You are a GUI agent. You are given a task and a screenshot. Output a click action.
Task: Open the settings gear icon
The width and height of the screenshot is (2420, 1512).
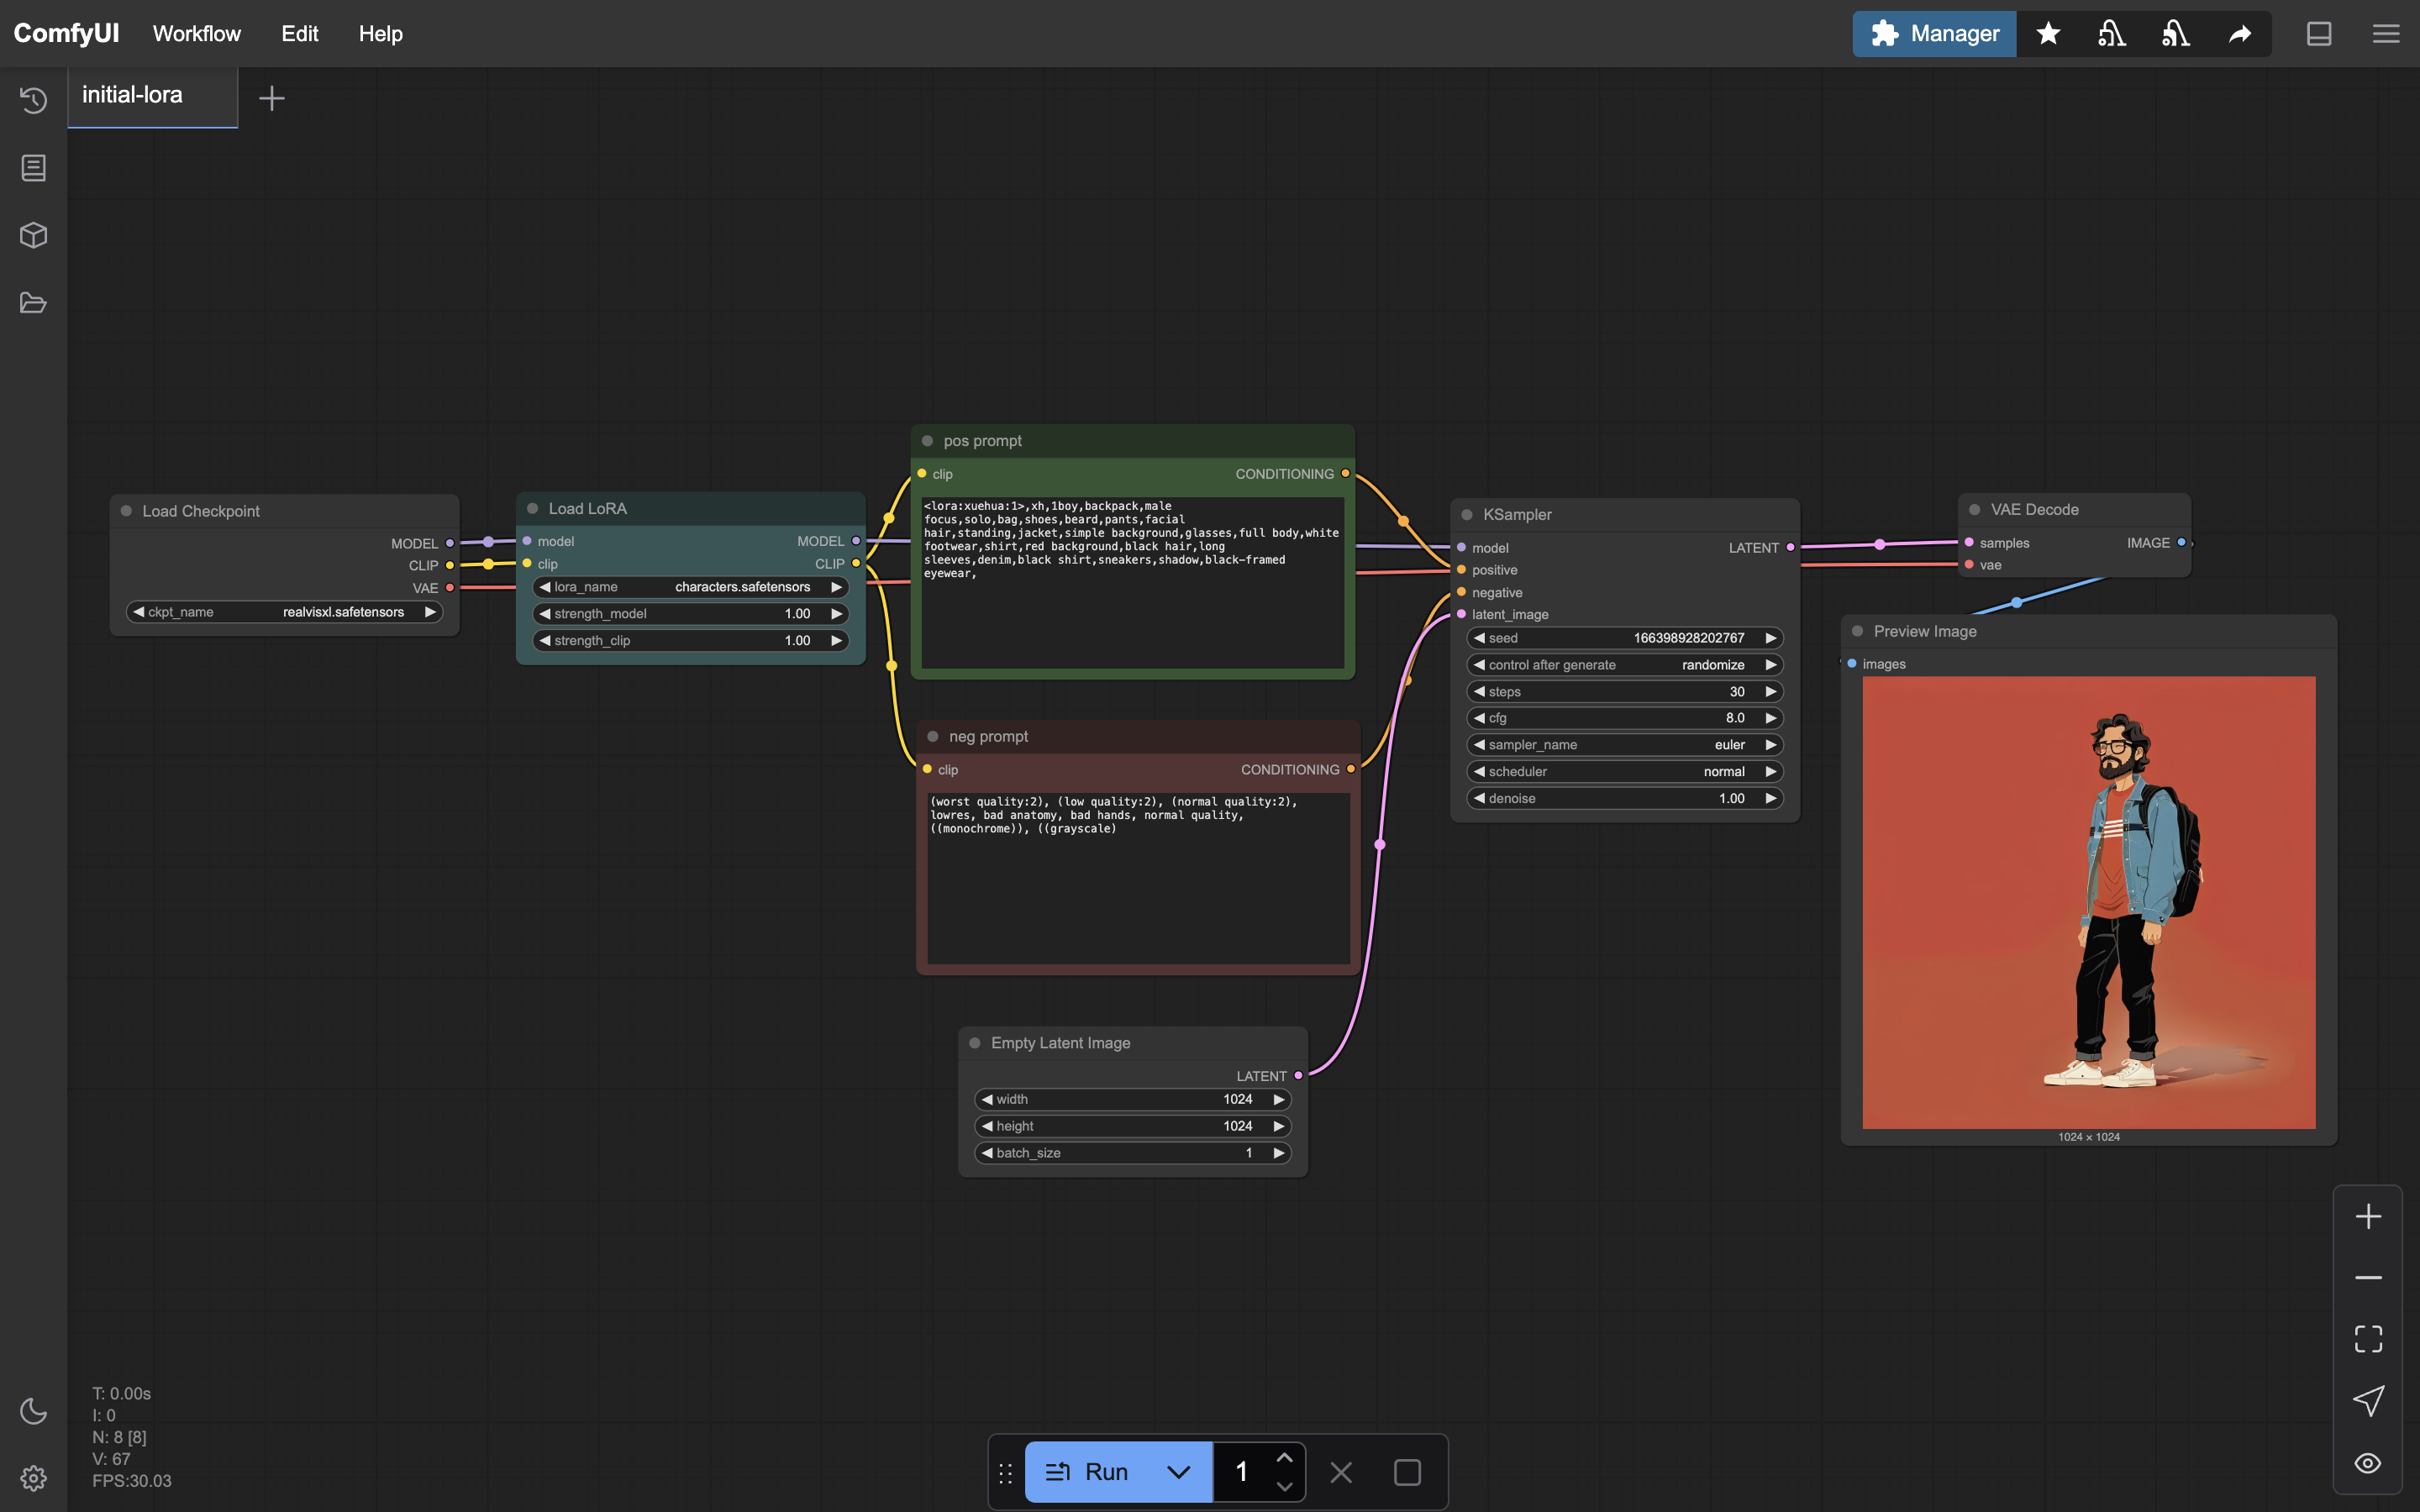33,1478
